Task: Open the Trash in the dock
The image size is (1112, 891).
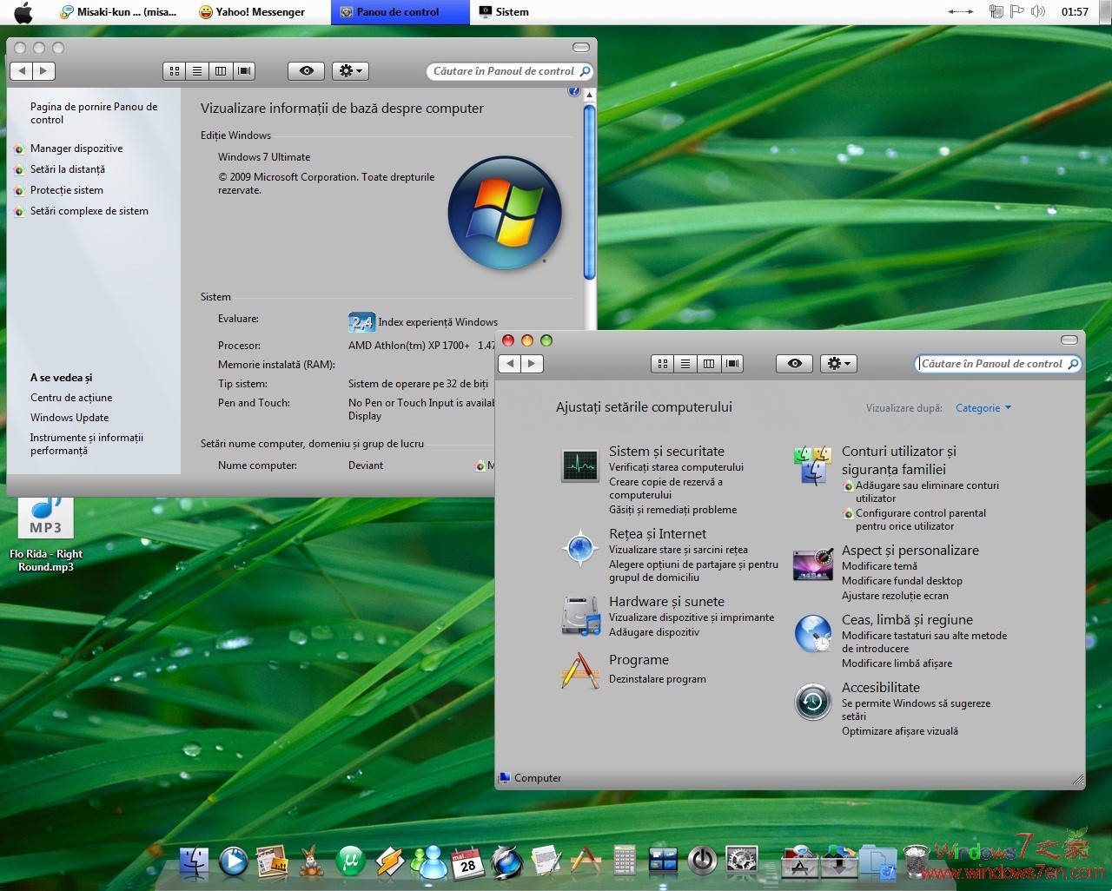Action: click(x=916, y=861)
